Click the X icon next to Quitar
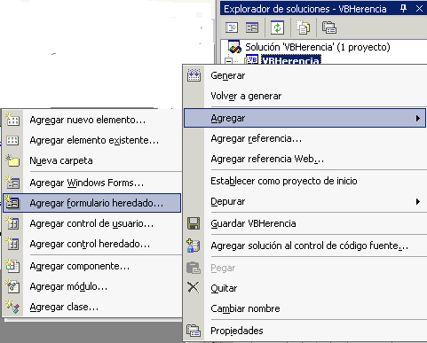The width and height of the screenshot is (427, 343). [x=194, y=287]
